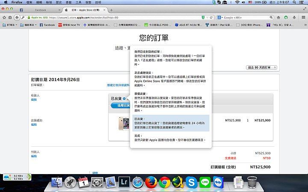The height and width of the screenshot is (192, 308).
Task: Switch to the Facebook tab
Action: coord(40,10)
